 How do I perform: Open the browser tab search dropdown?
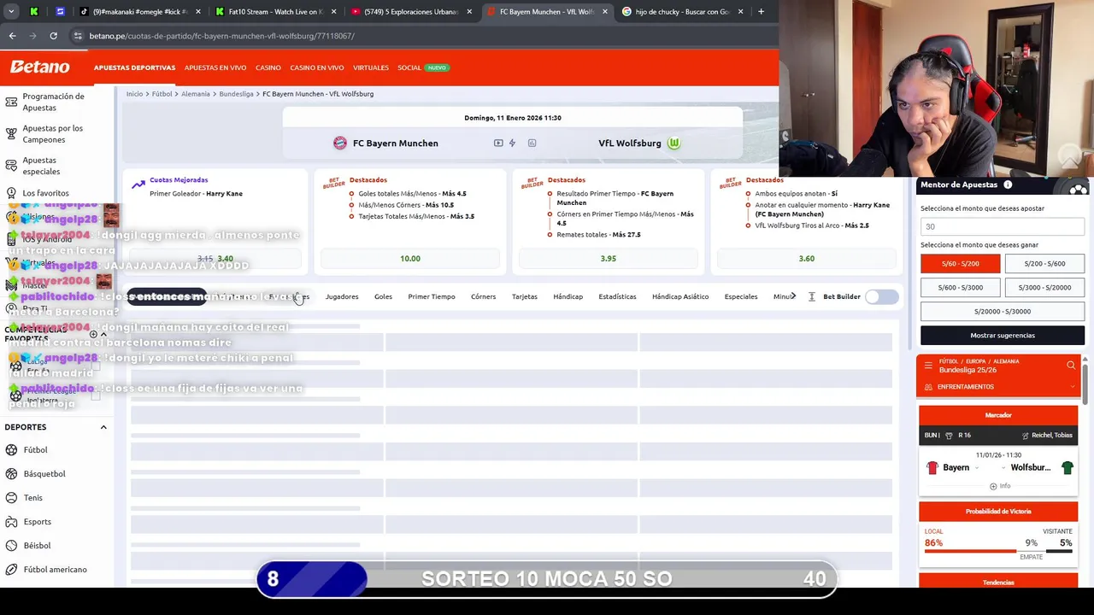11,12
